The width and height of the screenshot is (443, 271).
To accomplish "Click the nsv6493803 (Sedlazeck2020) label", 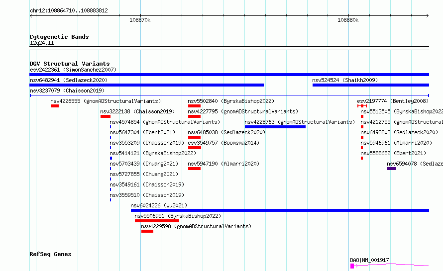I will coord(399,132).
